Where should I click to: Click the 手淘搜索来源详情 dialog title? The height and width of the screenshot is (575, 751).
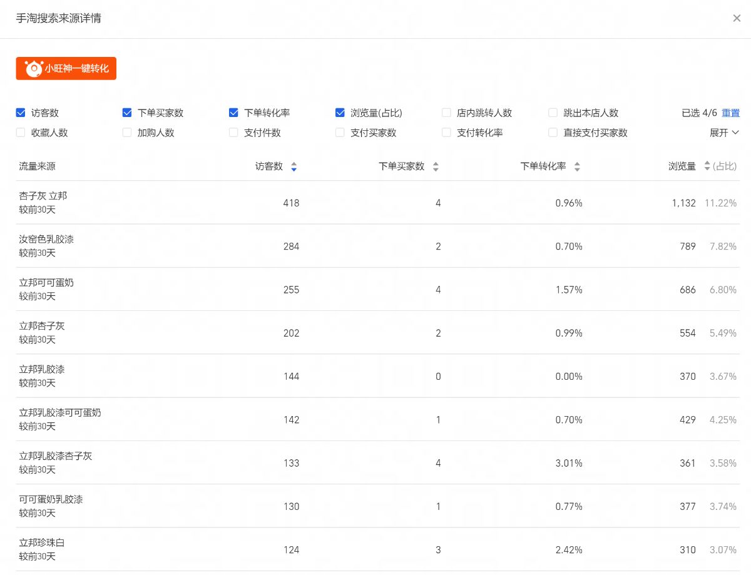point(59,18)
